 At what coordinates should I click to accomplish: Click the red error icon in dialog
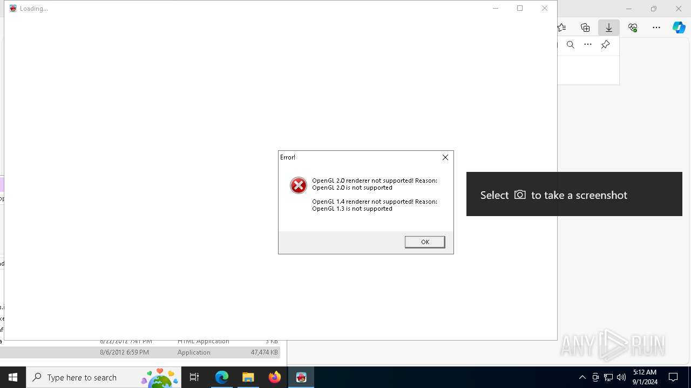(299, 185)
